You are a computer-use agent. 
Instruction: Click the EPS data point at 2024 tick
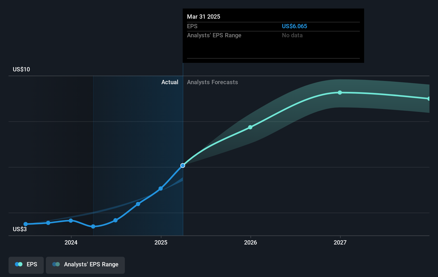pyautogui.click(x=71, y=221)
